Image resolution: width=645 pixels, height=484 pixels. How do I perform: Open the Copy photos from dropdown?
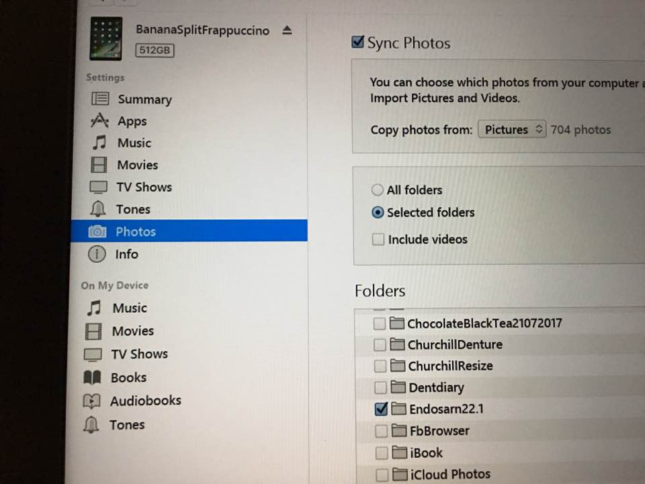pyautogui.click(x=511, y=129)
